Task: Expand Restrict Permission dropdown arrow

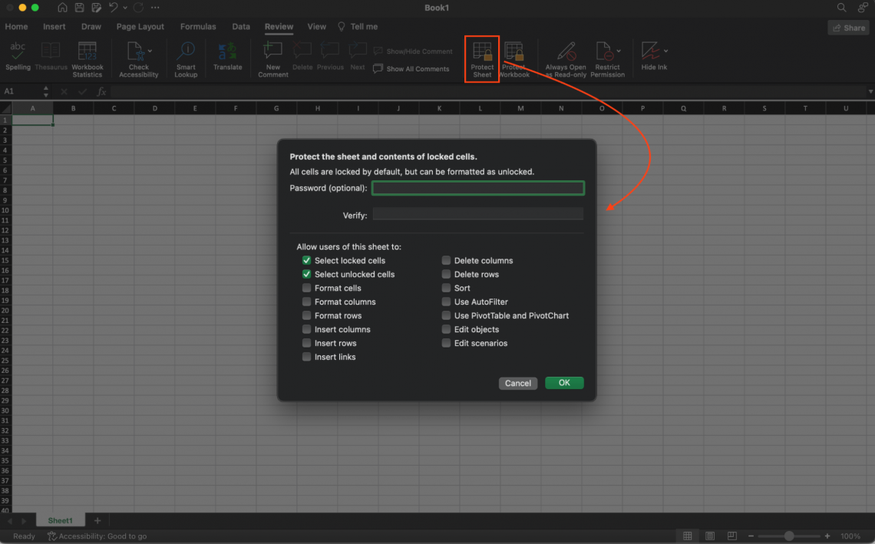Action: click(619, 51)
